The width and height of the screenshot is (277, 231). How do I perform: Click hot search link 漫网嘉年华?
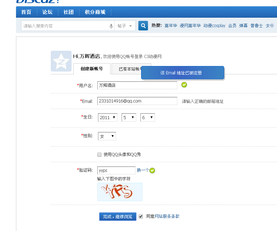click(190, 26)
